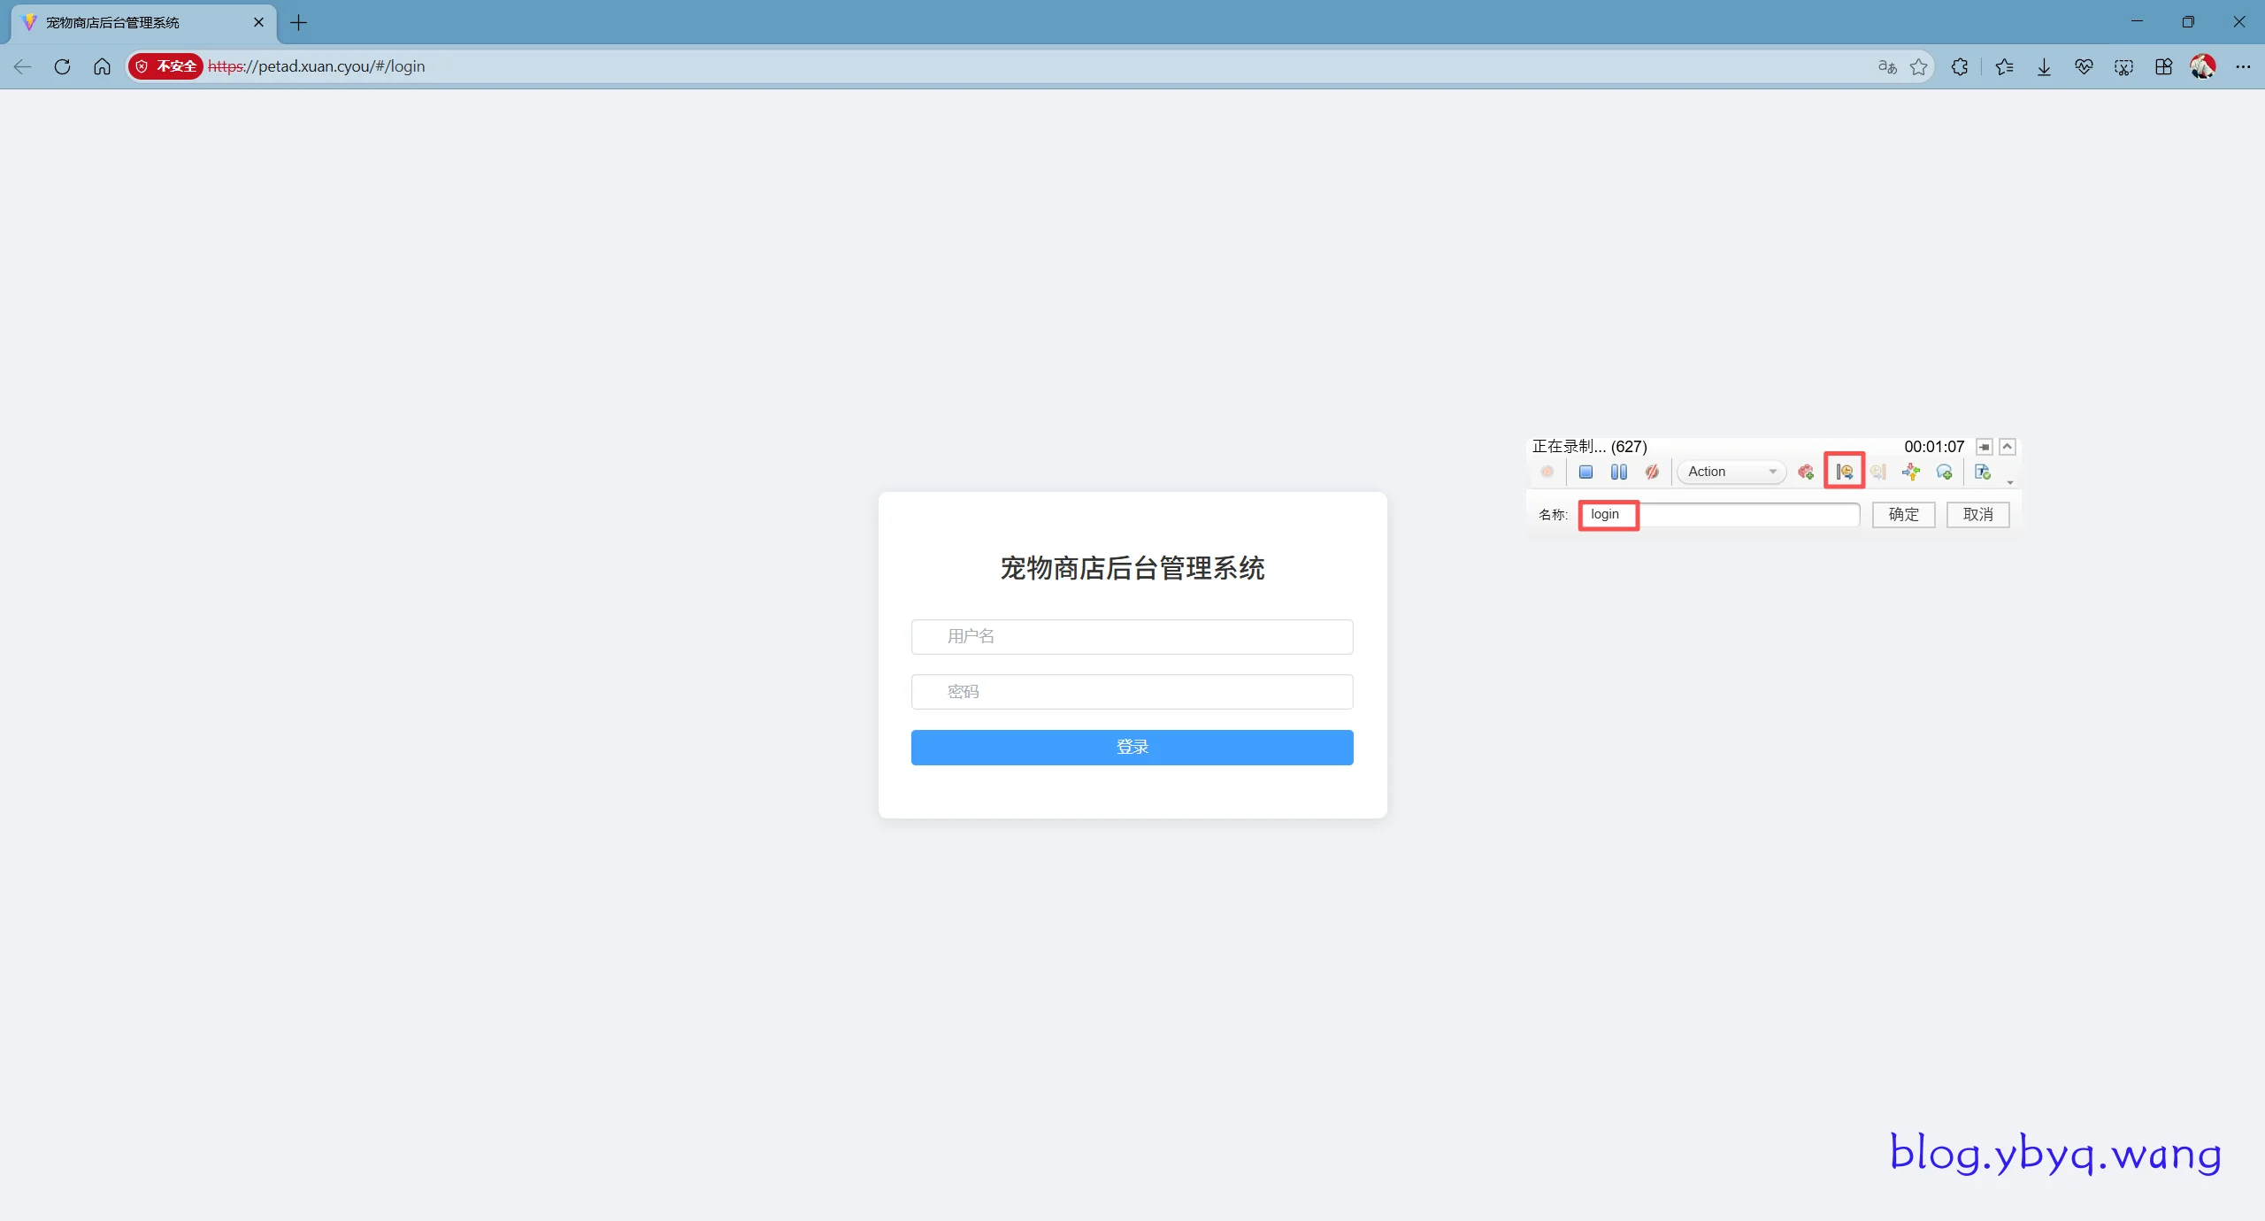This screenshot has height=1221, width=2265.
Task: Open the Action dropdown in recorder toolbar
Action: tap(1731, 472)
